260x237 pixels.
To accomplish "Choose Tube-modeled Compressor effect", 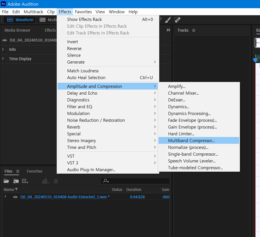I will click(x=199, y=168).
